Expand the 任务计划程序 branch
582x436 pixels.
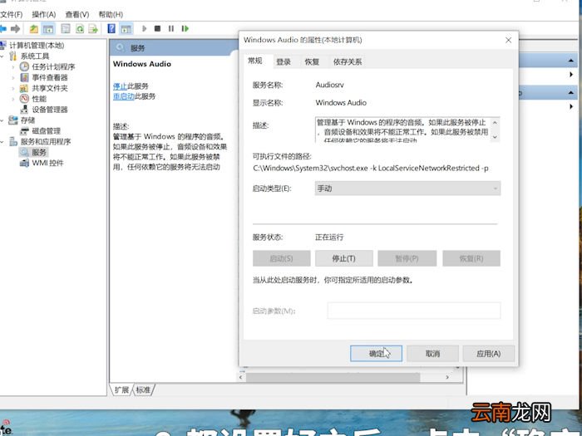(13, 67)
